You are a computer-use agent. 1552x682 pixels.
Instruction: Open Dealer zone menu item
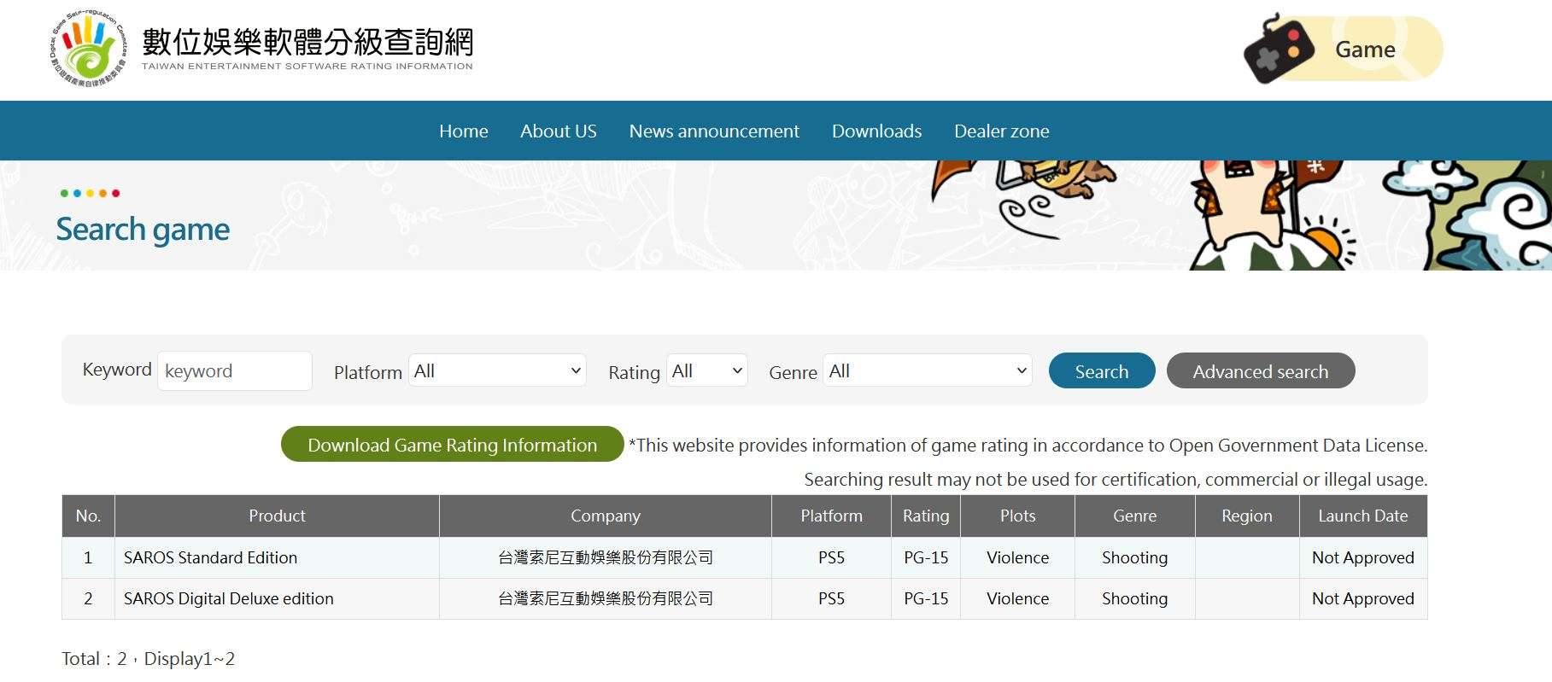[x=1002, y=131]
